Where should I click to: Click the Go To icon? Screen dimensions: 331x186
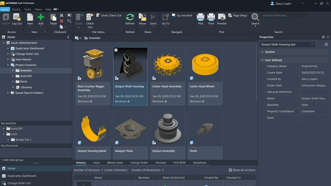(166, 17)
